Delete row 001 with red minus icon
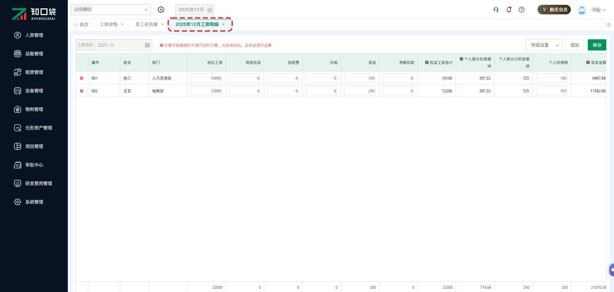 (82, 78)
